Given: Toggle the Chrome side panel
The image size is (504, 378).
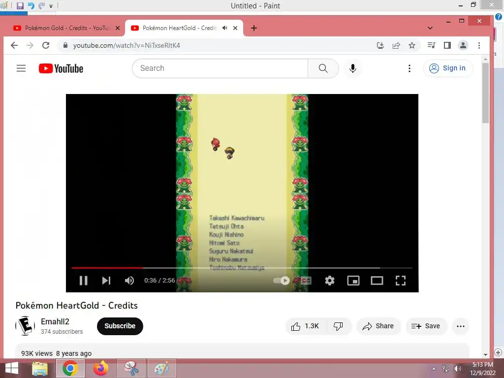Looking at the screenshot, I should click(447, 45).
